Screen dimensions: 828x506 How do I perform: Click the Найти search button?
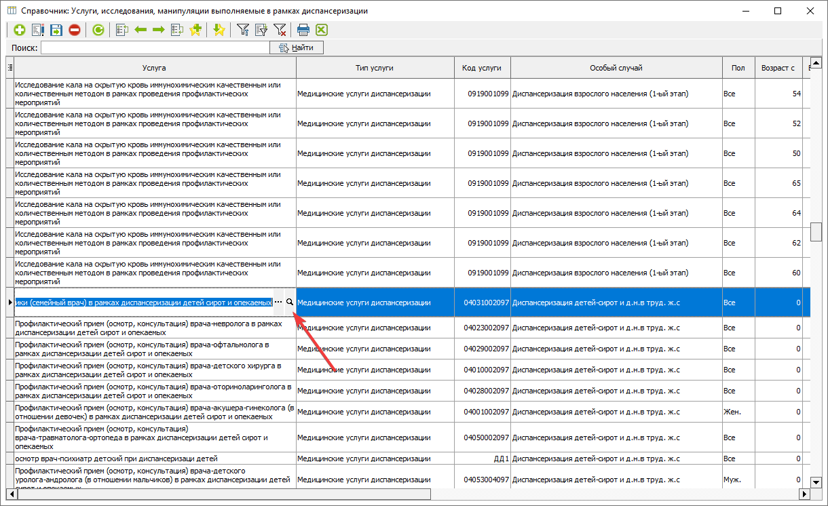click(x=297, y=47)
